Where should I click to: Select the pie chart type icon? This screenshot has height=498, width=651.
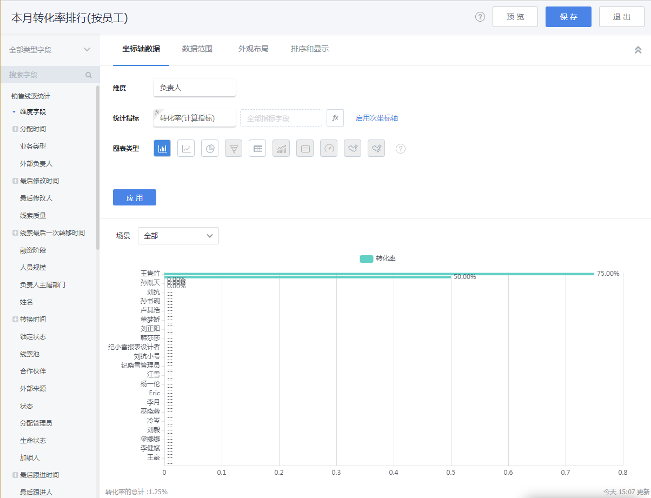click(210, 148)
